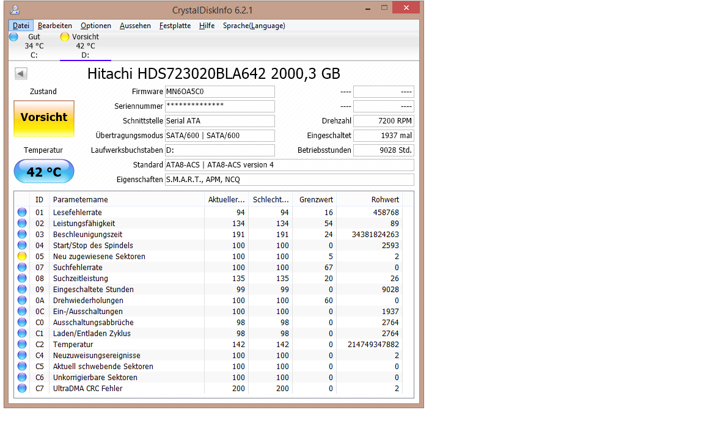Screen dimensions: 704x440
Task: Click the blue status icon for Laden/Entladen Zyklus
Action: [22, 333]
